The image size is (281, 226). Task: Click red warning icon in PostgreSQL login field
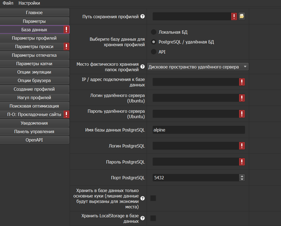click(242, 146)
